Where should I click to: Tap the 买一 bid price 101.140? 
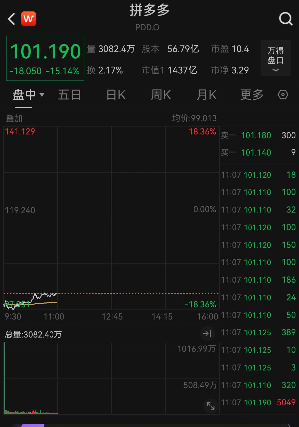tap(256, 153)
